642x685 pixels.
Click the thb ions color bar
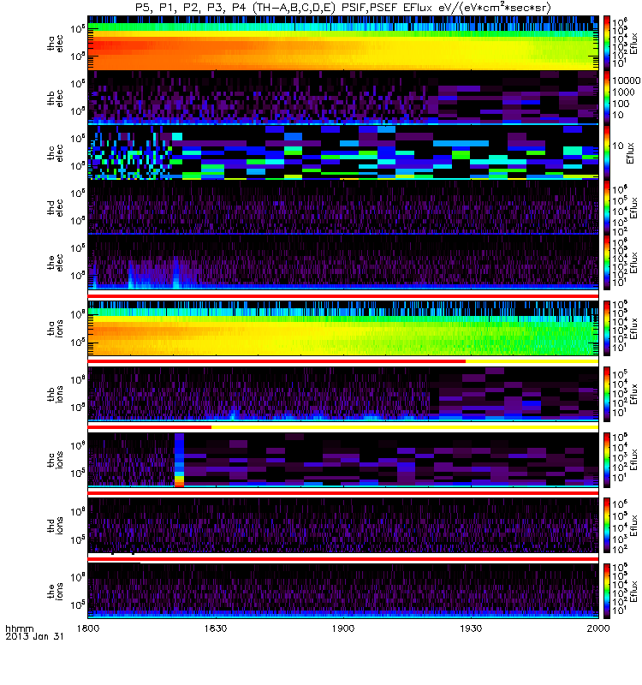click(607, 394)
